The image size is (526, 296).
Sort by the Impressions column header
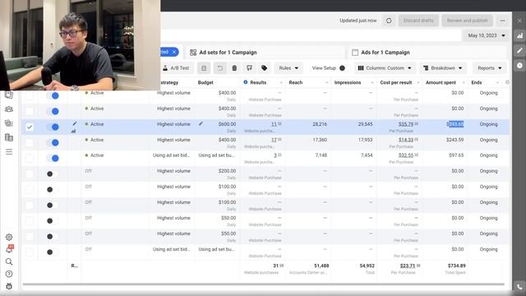(353, 82)
